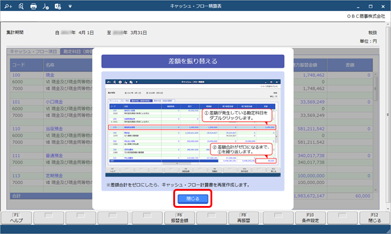Click the 定期預金 account name
Image resolution: width=391 pixels, height=234 pixels.
pyautogui.click(x=54, y=175)
